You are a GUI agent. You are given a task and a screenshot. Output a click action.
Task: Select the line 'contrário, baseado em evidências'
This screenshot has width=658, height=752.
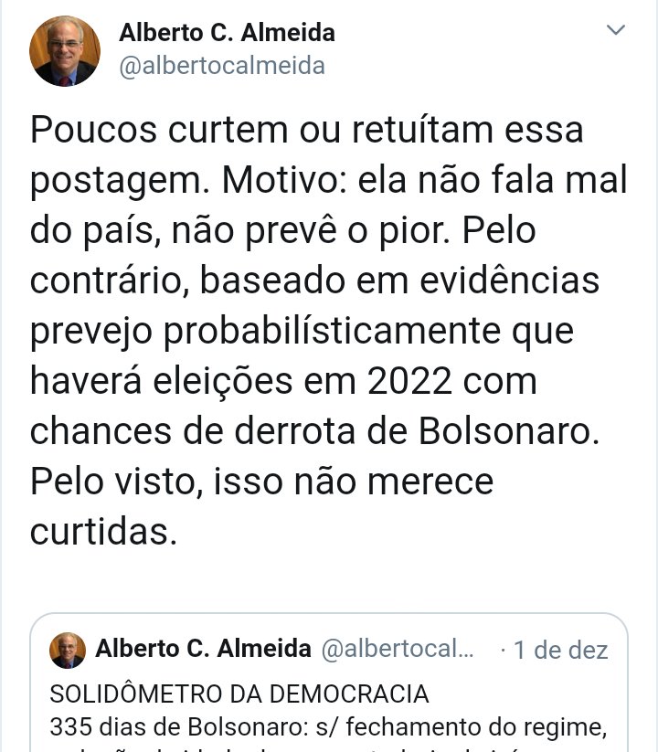pos(314,281)
